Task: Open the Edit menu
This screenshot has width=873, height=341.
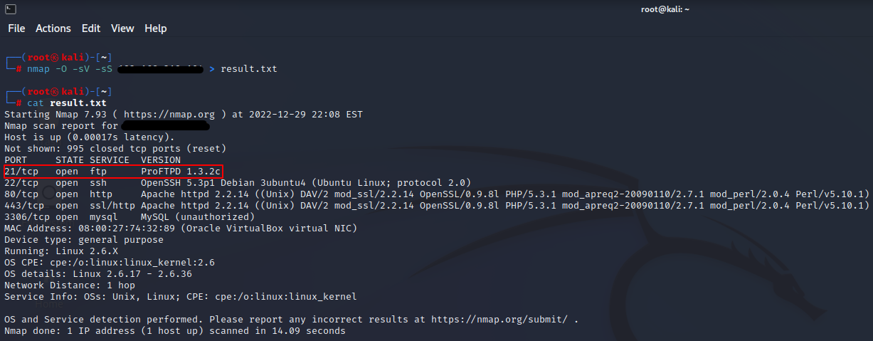Action: pos(91,28)
